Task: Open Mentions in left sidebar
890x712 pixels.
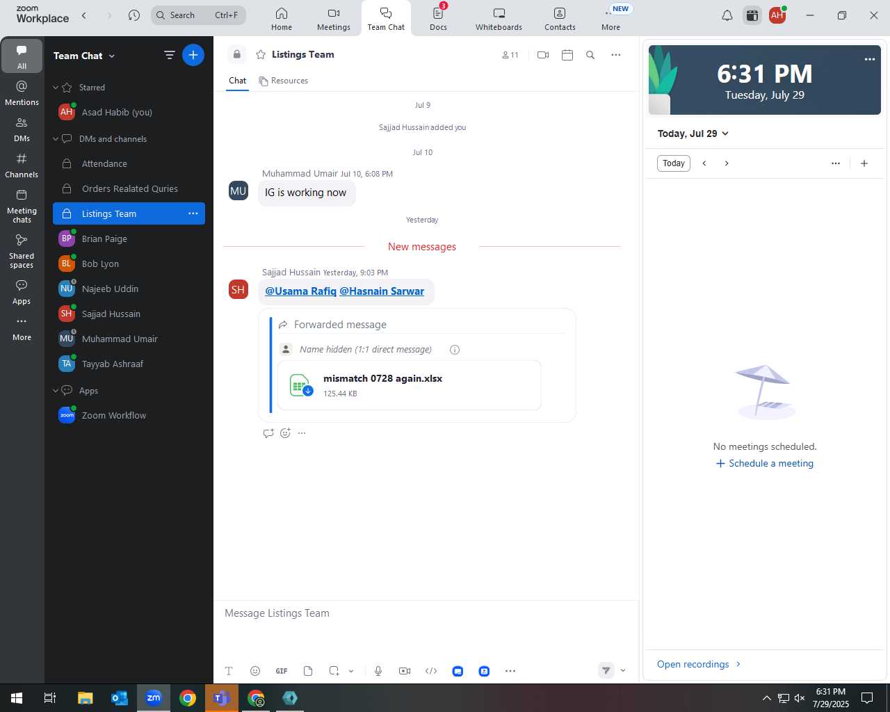Action: point(22,92)
